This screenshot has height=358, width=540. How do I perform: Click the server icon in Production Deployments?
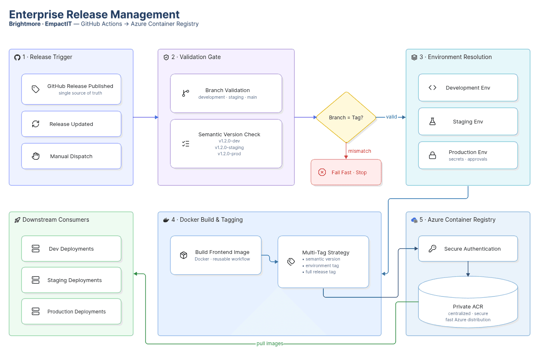36,311
